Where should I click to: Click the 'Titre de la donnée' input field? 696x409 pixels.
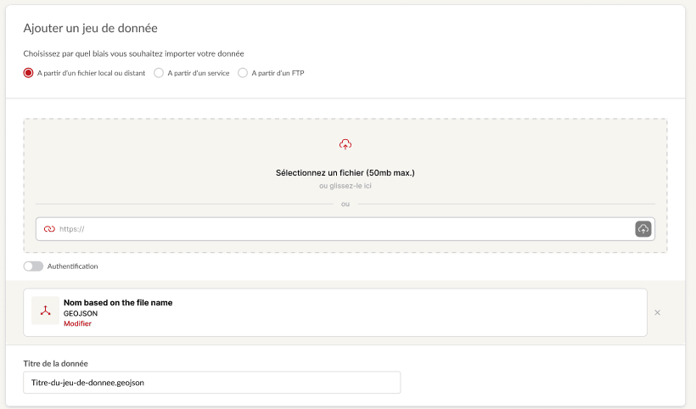(x=211, y=383)
